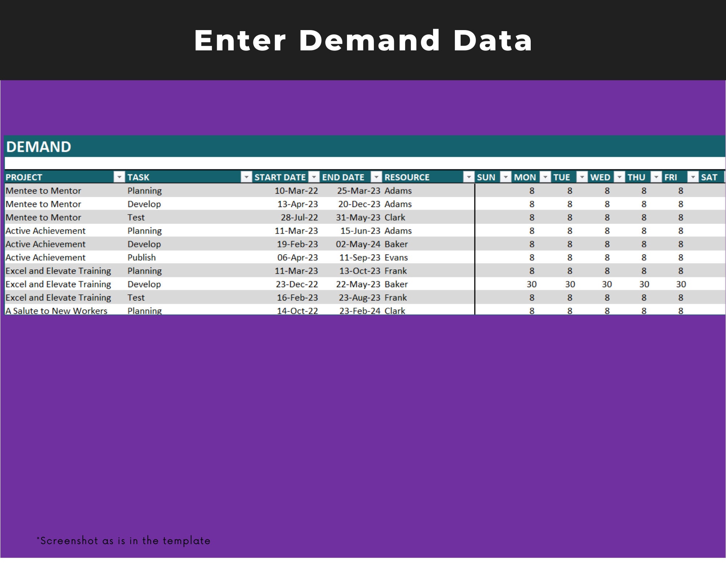Open the RESOURCE column filter dropdown
Screen dimensions: 726x580
click(468, 177)
